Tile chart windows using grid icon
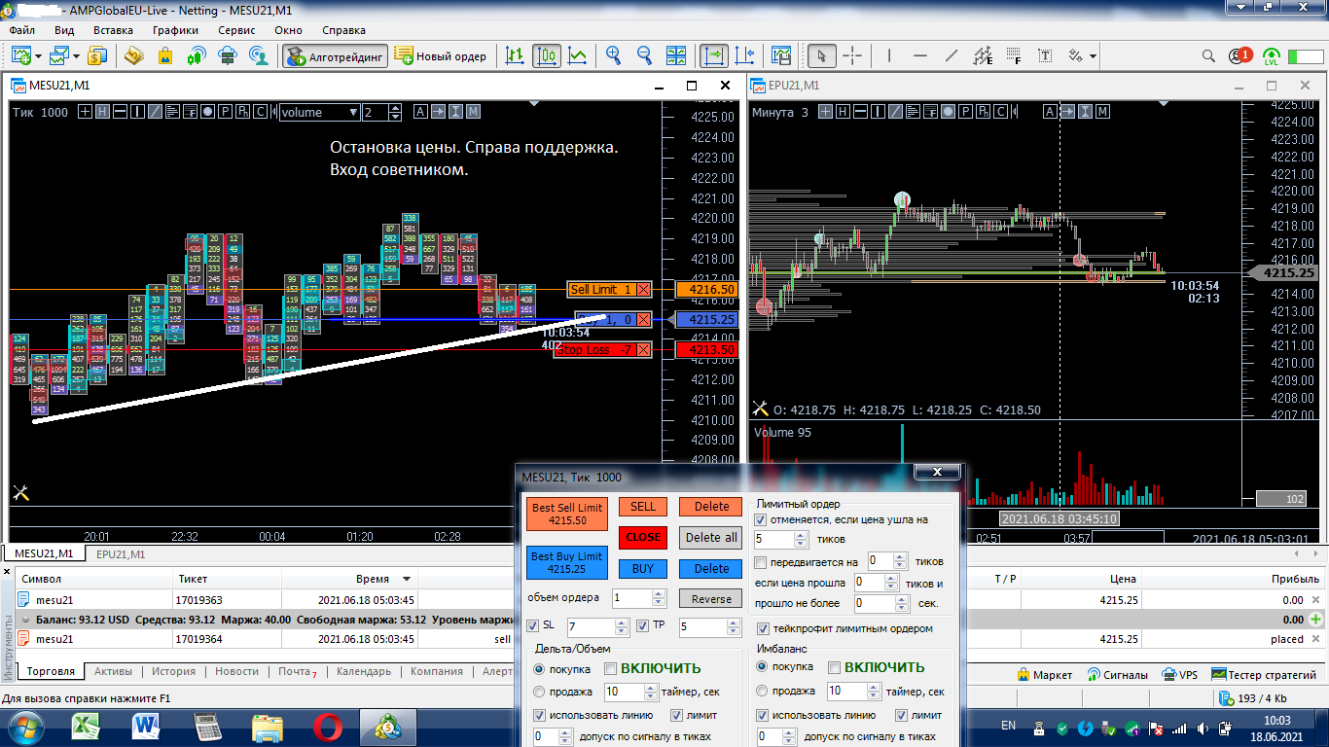The width and height of the screenshot is (1329, 747). pyautogui.click(x=675, y=55)
